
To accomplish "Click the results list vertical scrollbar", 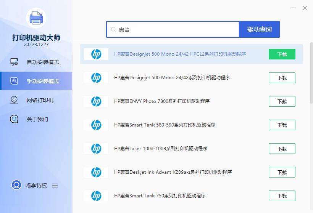I will (x=311, y=73).
